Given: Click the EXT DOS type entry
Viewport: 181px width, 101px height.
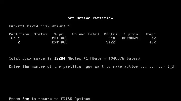Looking at the screenshot, I should [60, 42].
